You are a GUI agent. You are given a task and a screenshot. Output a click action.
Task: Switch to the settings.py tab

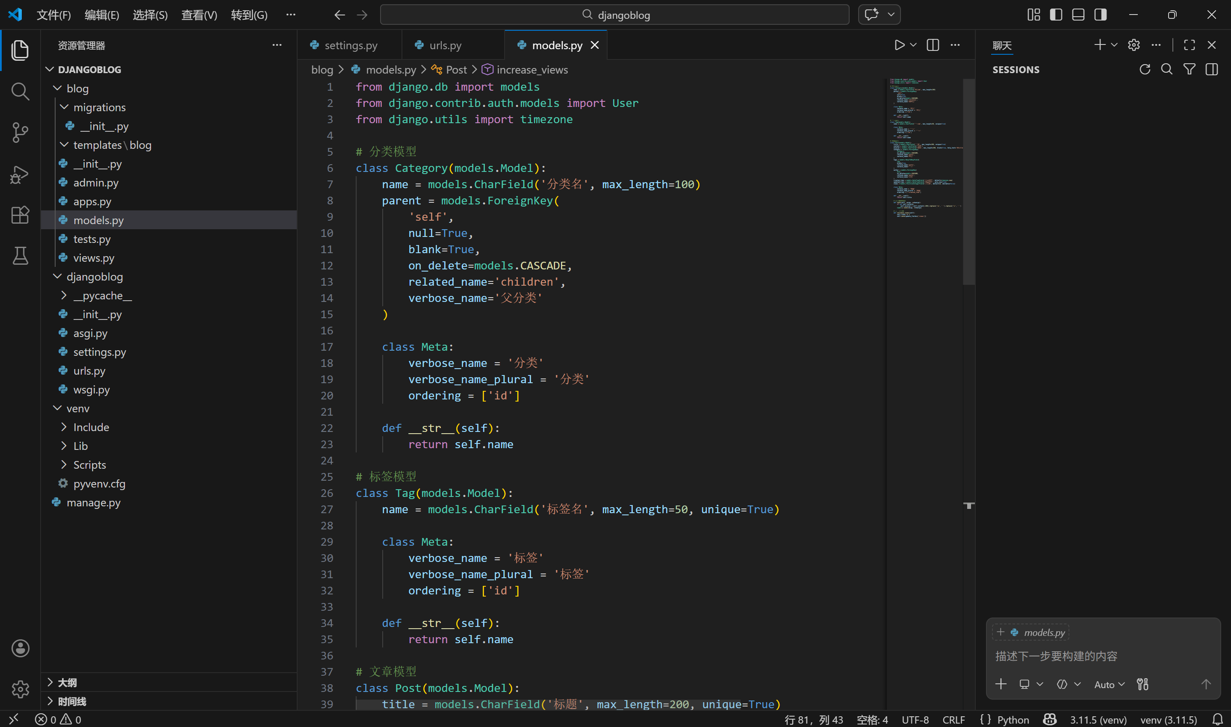[x=351, y=45]
